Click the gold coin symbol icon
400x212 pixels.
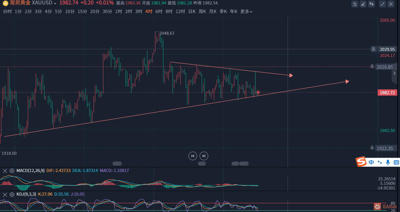(5, 3)
